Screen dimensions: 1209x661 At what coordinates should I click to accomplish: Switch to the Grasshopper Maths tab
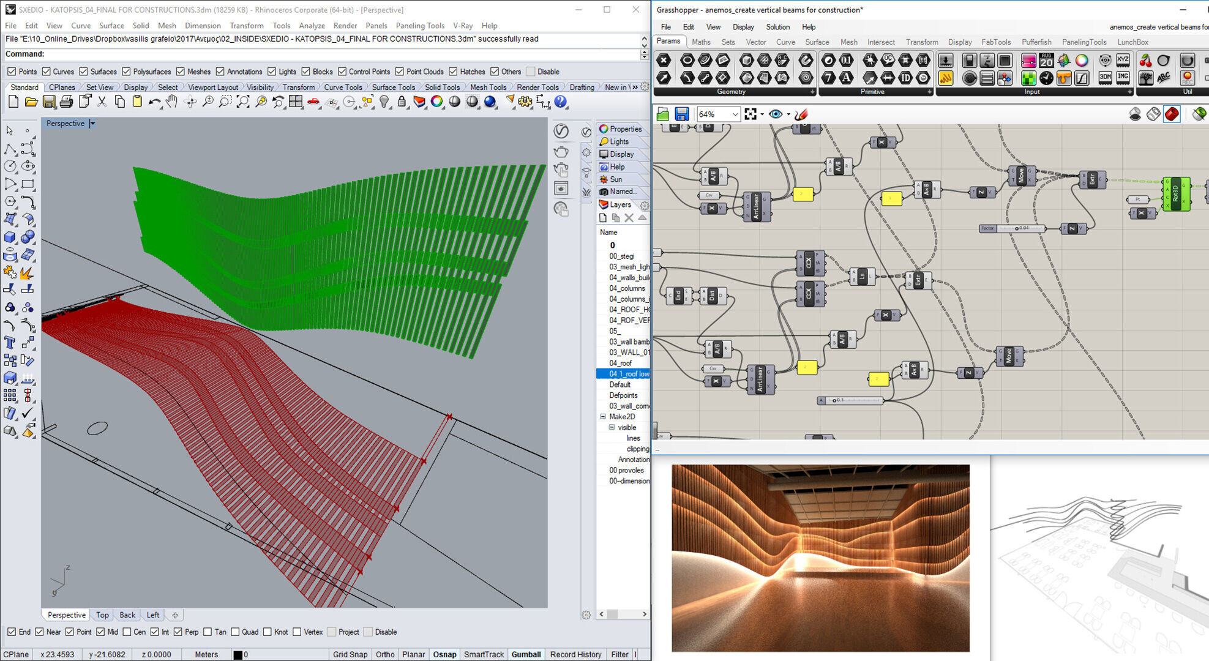tap(701, 42)
